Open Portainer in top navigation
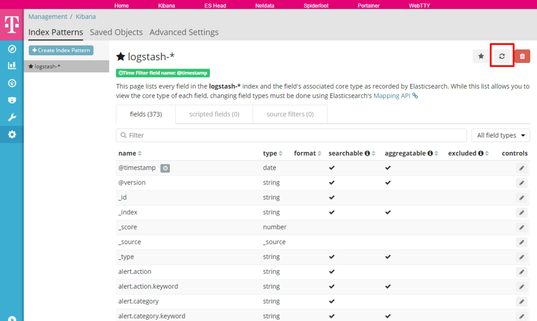 tap(369, 5)
